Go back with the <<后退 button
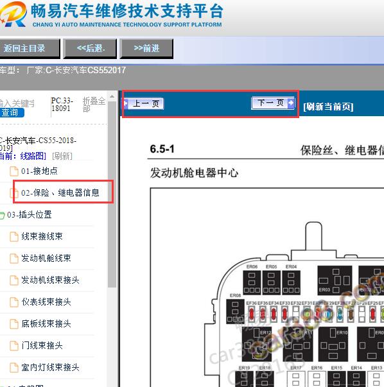The image size is (384, 387). [x=90, y=49]
